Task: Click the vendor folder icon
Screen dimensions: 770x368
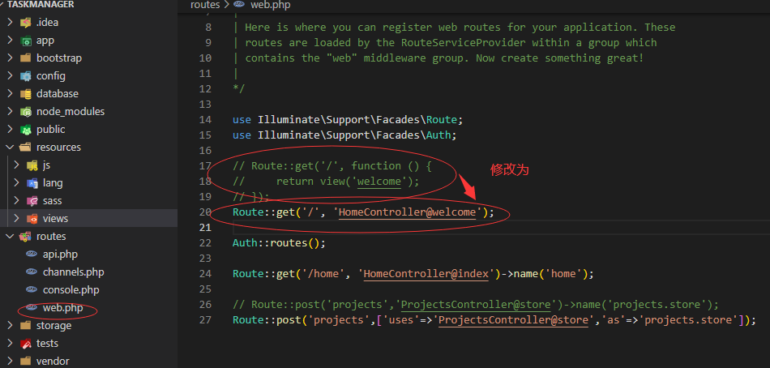Action: (26, 362)
